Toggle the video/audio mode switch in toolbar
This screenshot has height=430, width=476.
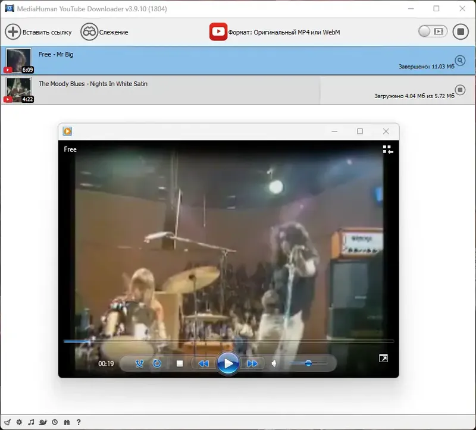[x=433, y=32]
